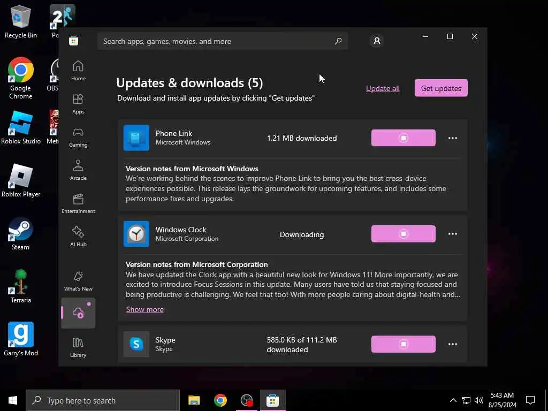Click the 'Downloading' status for Windows Clock

click(302, 234)
